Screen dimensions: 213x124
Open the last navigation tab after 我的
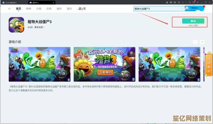pos(82,9)
